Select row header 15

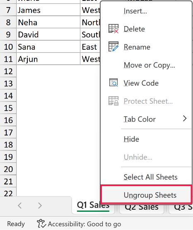point(8,108)
